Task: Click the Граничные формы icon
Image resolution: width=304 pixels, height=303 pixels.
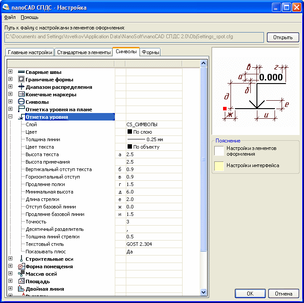Action: coord(21,79)
